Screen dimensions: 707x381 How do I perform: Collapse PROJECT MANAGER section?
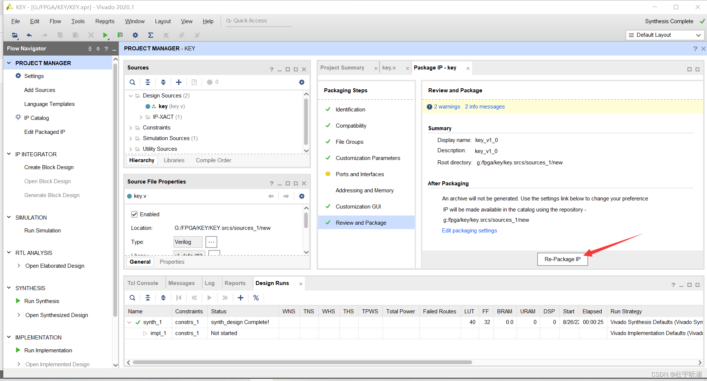tap(9, 63)
